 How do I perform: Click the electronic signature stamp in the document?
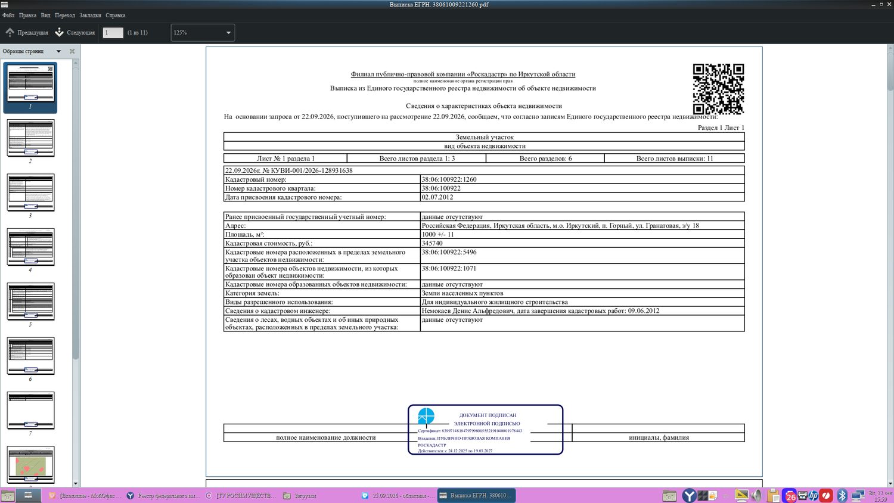pyautogui.click(x=485, y=430)
